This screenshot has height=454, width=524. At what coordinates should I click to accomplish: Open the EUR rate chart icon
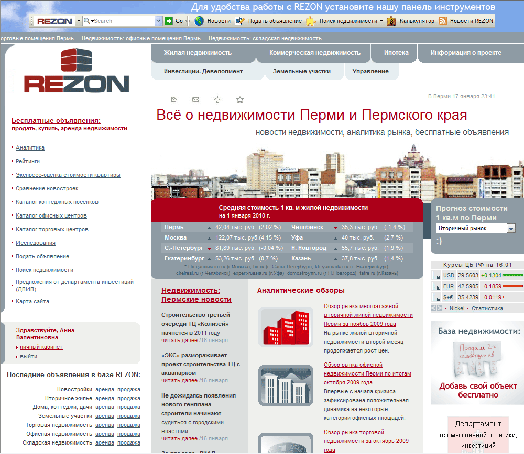click(436, 286)
